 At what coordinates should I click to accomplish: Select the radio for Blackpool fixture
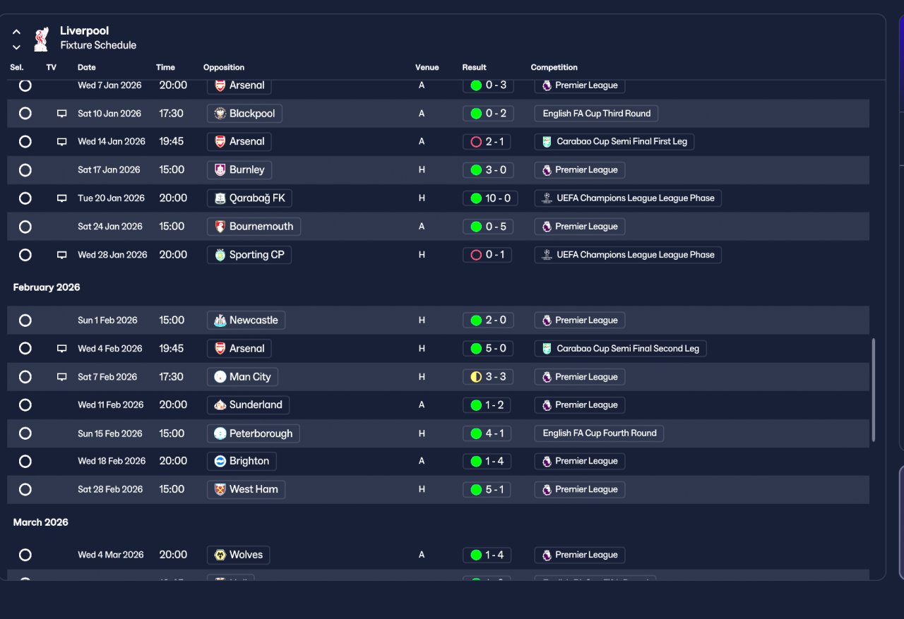click(x=25, y=114)
